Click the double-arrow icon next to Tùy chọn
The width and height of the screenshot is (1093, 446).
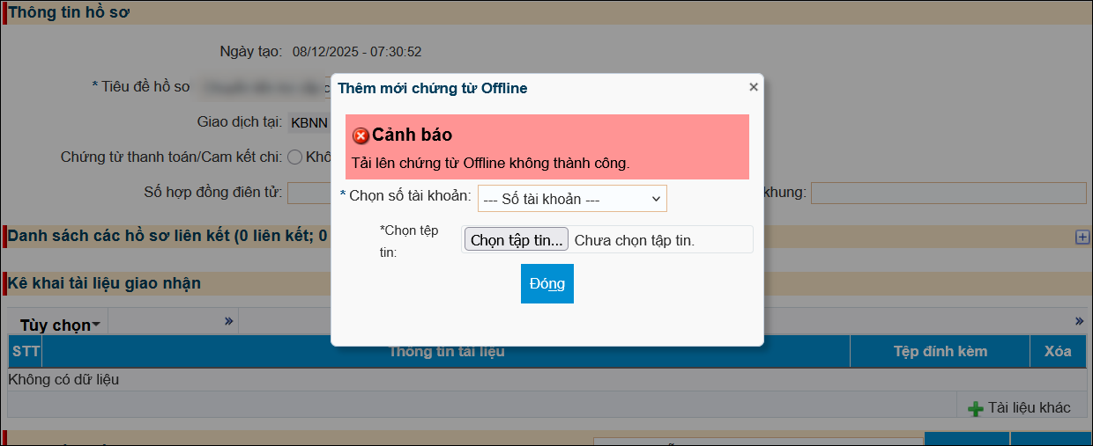coord(229,321)
